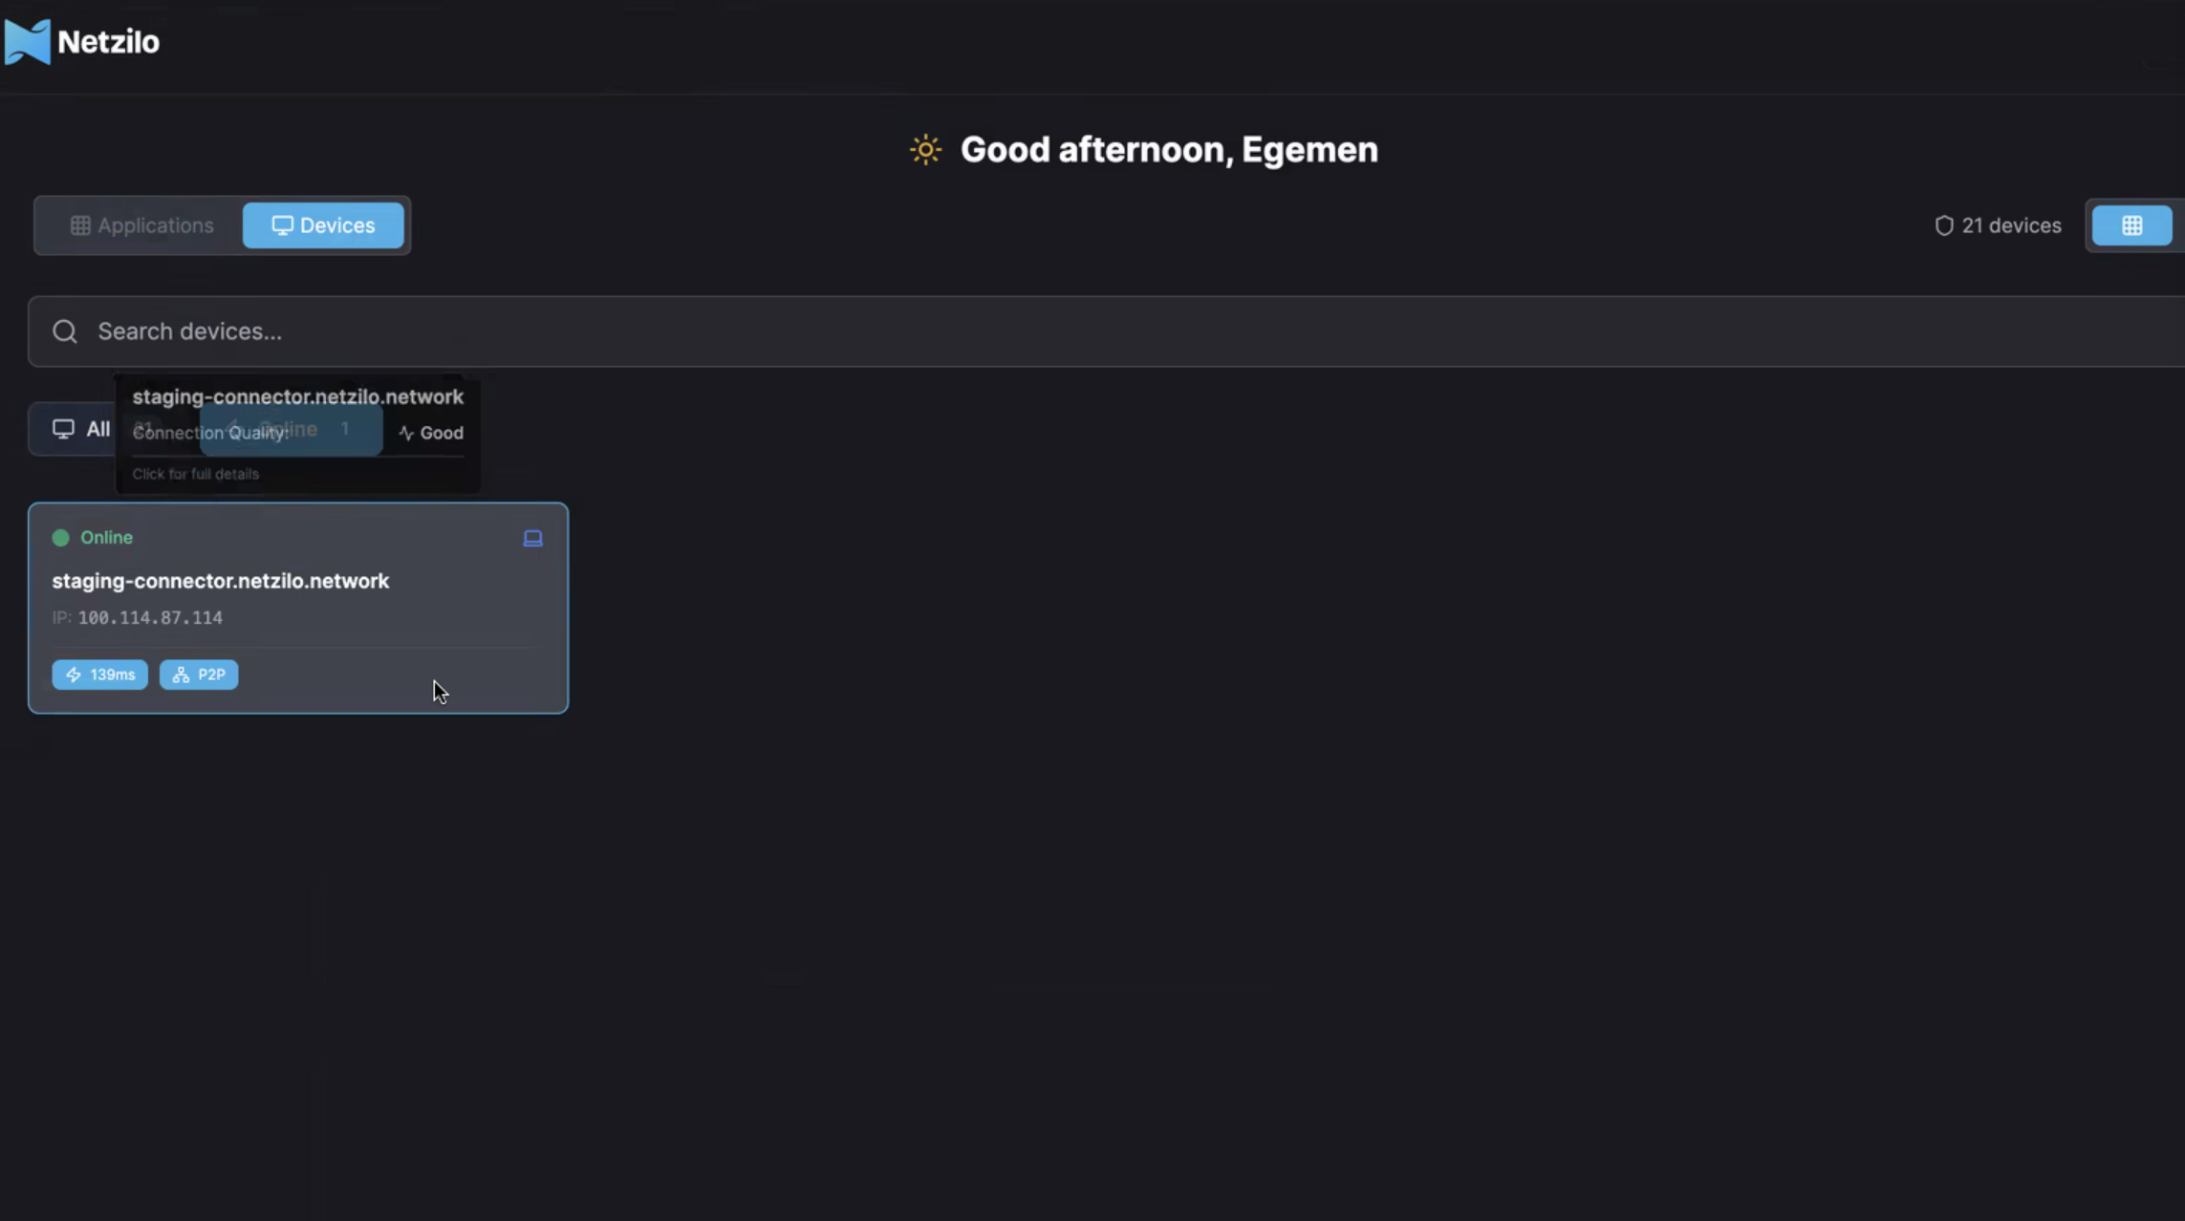Open the staging-connector.netzilo.network device card

[297, 608]
